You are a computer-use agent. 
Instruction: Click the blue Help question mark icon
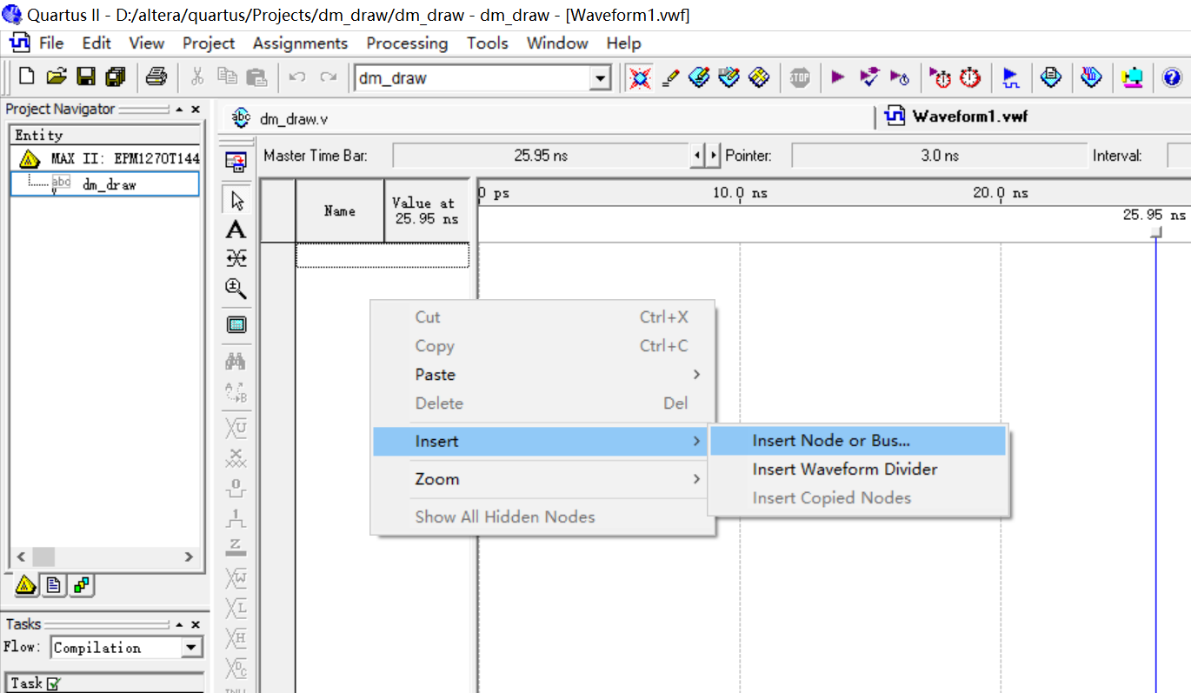coord(1172,77)
